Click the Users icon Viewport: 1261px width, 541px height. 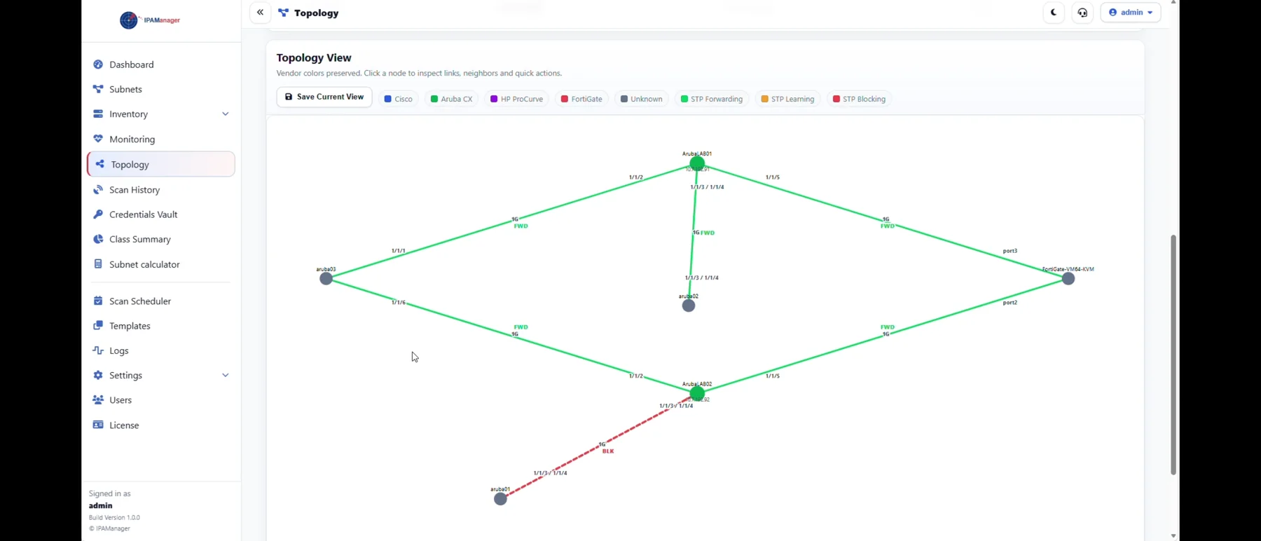coord(98,399)
